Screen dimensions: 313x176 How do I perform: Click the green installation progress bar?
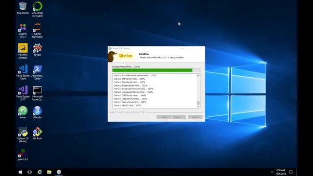pyautogui.click(x=156, y=70)
